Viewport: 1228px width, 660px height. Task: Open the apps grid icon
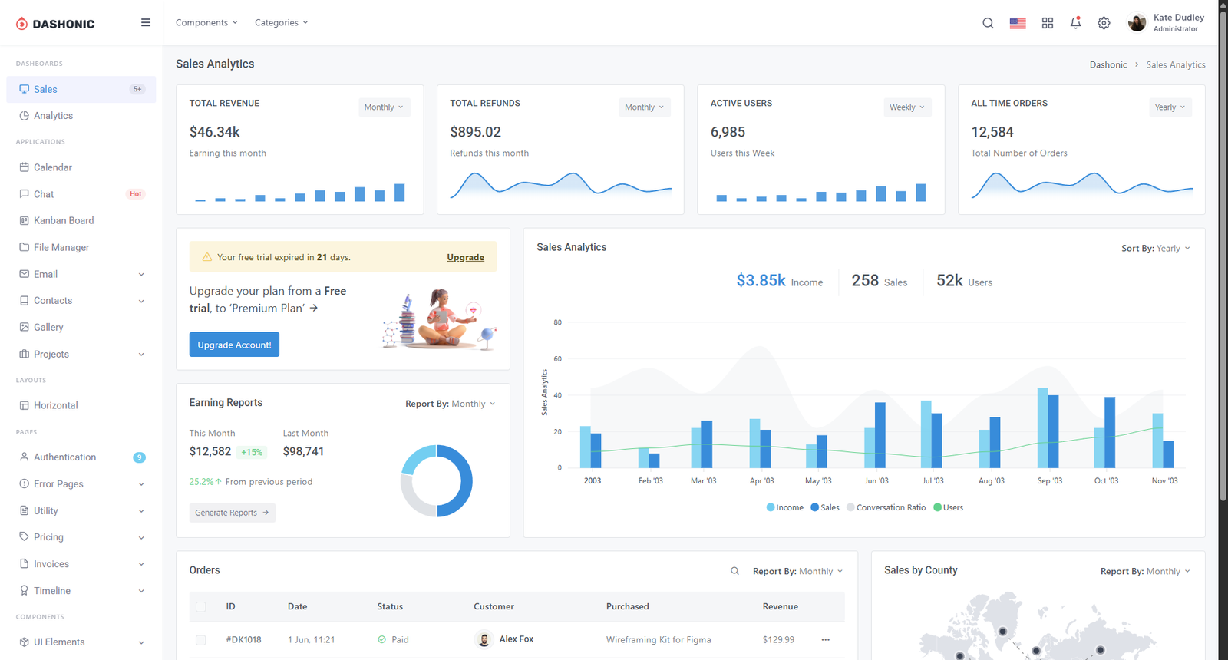click(1048, 23)
